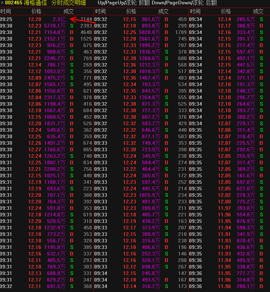
Task: Click the 285.5万 amount cell
Action: coord(246,20)
